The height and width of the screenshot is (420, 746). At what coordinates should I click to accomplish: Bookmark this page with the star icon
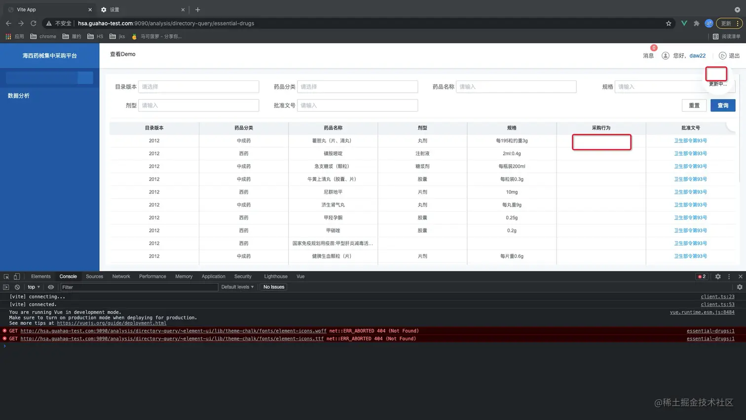click(x=669, y=23)
